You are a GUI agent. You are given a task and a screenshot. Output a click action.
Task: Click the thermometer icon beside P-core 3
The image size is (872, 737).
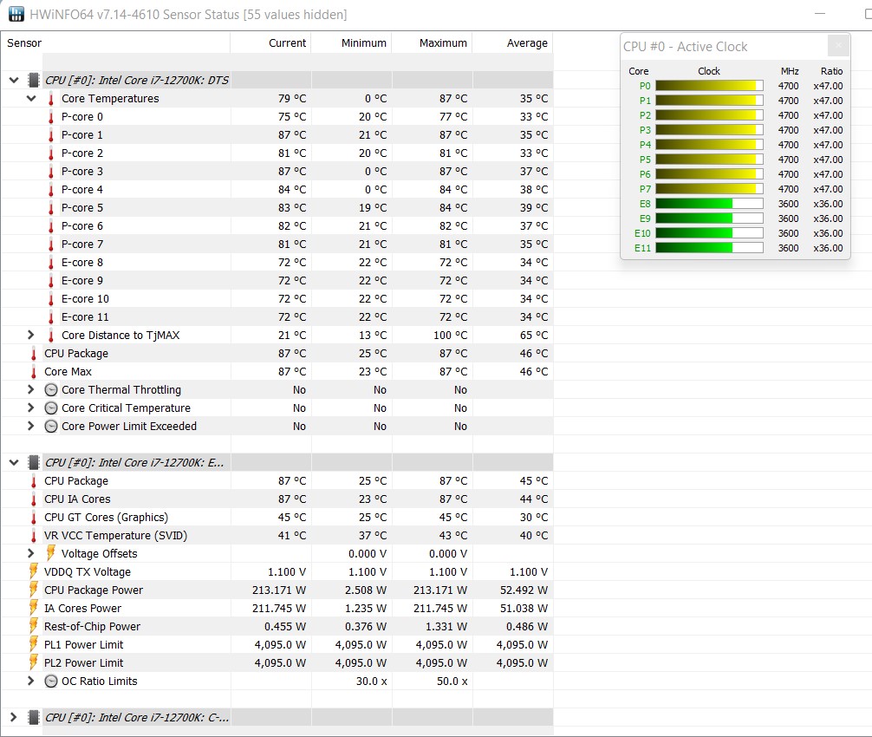pyautogui.click(x=50, y=172)
